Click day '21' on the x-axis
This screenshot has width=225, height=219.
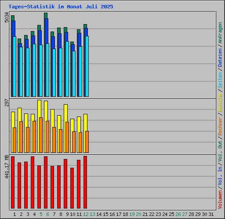145,214
